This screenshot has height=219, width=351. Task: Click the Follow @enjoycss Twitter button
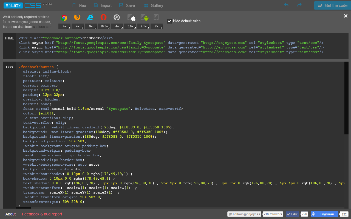[244, 214]
